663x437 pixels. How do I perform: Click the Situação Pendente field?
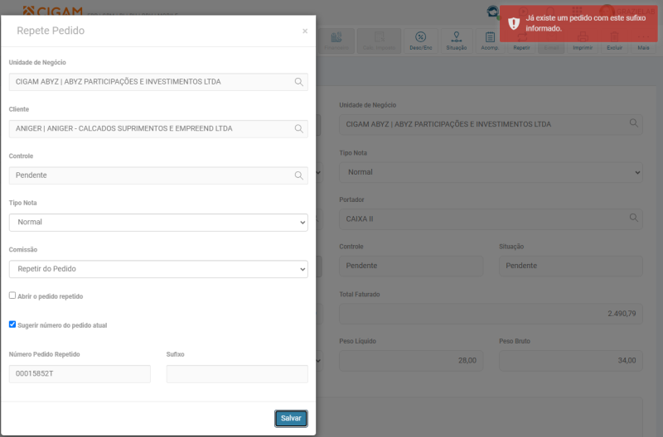571,266
